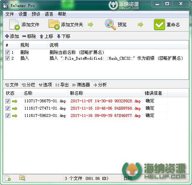The image size is (192, 185).
Task: Uncheck file 110717-36675-01.dmp checkbox
Action: pyautogui.click(x=8, y=101)
